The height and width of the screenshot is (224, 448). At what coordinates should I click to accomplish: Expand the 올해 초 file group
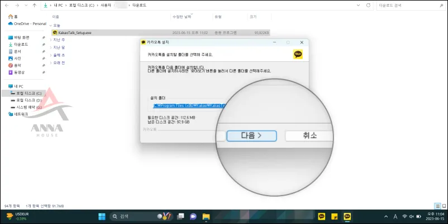[x=51, y=55]
